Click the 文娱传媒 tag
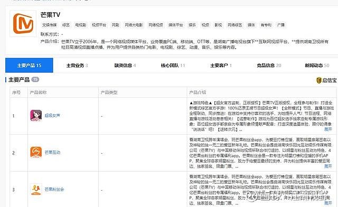Screen dimensions: 338x207 pyautogui.click(x=49, y=25)
